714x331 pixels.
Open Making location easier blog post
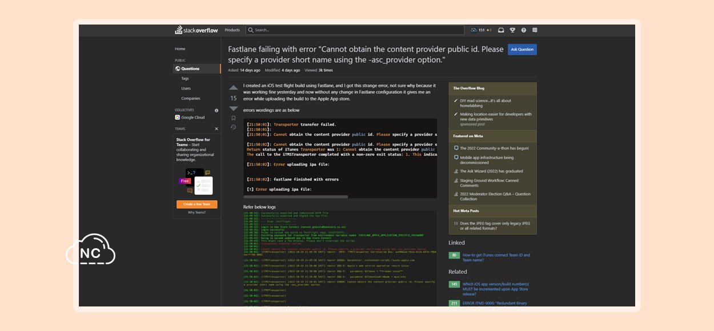(496, 116)
